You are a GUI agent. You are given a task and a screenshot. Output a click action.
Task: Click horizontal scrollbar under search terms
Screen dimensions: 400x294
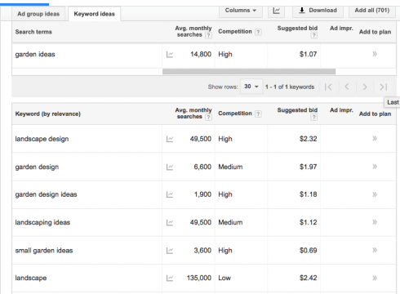click(x=249, y=72)
